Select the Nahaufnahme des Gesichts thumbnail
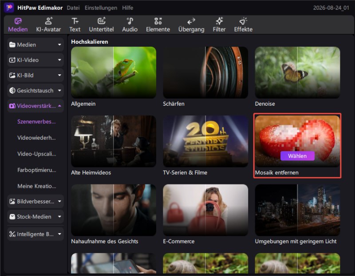Screen dimensions: 355x276 114,210
